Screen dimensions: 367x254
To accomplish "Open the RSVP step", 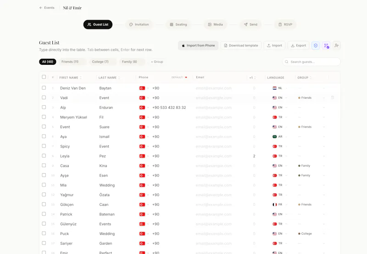I will pos(285,24).
